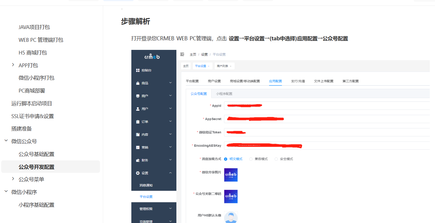Select 安全模式 radio button

[x=276, y=159]
